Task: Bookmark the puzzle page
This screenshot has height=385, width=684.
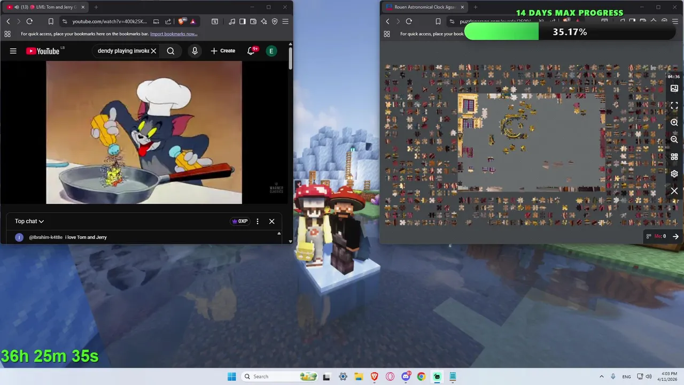Action: [x=438, y=21]
